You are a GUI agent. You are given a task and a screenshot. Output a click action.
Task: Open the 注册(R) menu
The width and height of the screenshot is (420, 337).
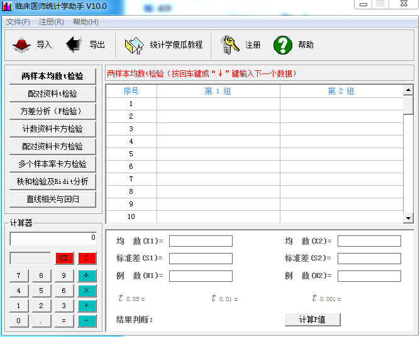point(51,21)
